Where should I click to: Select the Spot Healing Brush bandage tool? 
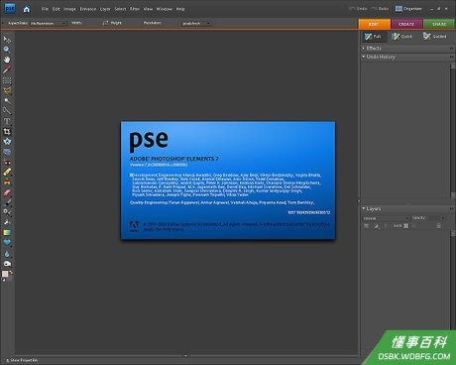tap(7, 172)
